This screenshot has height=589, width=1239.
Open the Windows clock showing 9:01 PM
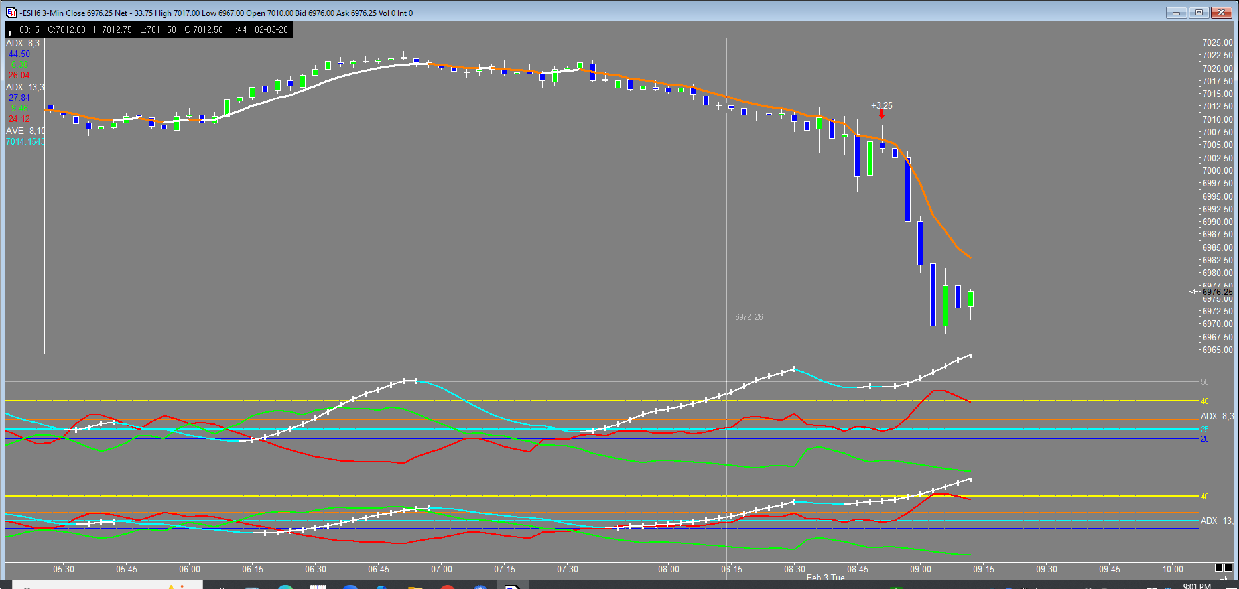[1197, 586]
